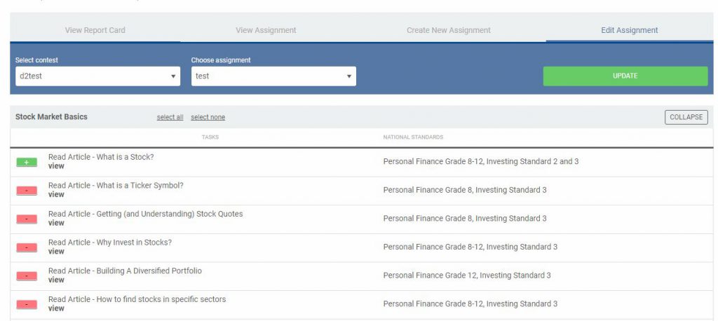The width and height of the screenshot is (718, 321).
Task: Toggle red minus for Why Invest in Stocks
Action: tap(27, 247)
